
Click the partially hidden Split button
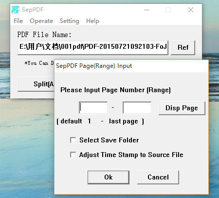pos(36,84)
